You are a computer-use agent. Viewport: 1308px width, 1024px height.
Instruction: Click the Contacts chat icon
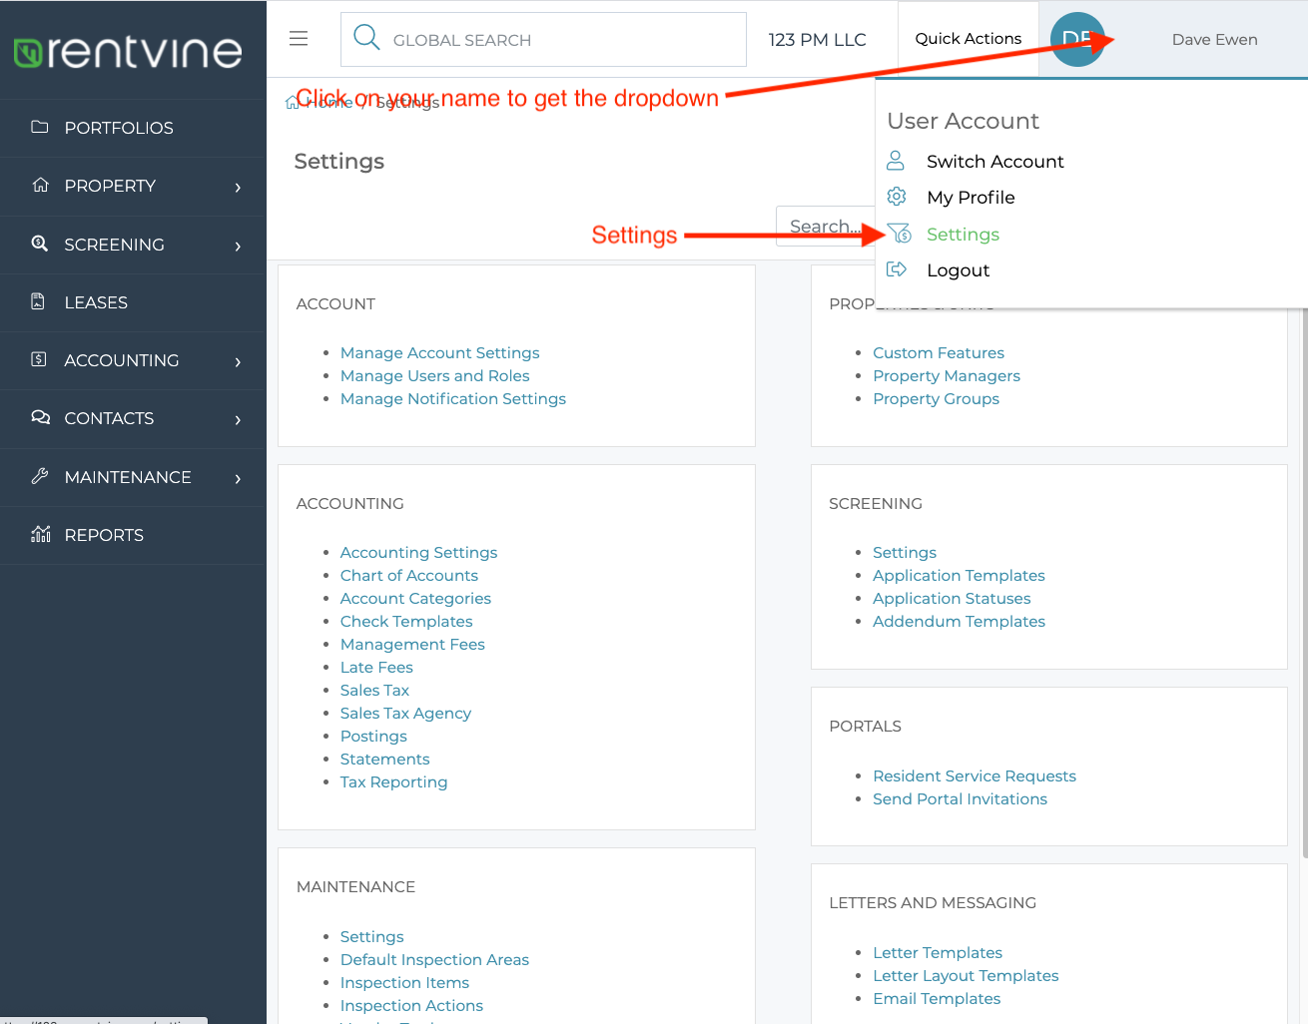(x=40, y=417)
